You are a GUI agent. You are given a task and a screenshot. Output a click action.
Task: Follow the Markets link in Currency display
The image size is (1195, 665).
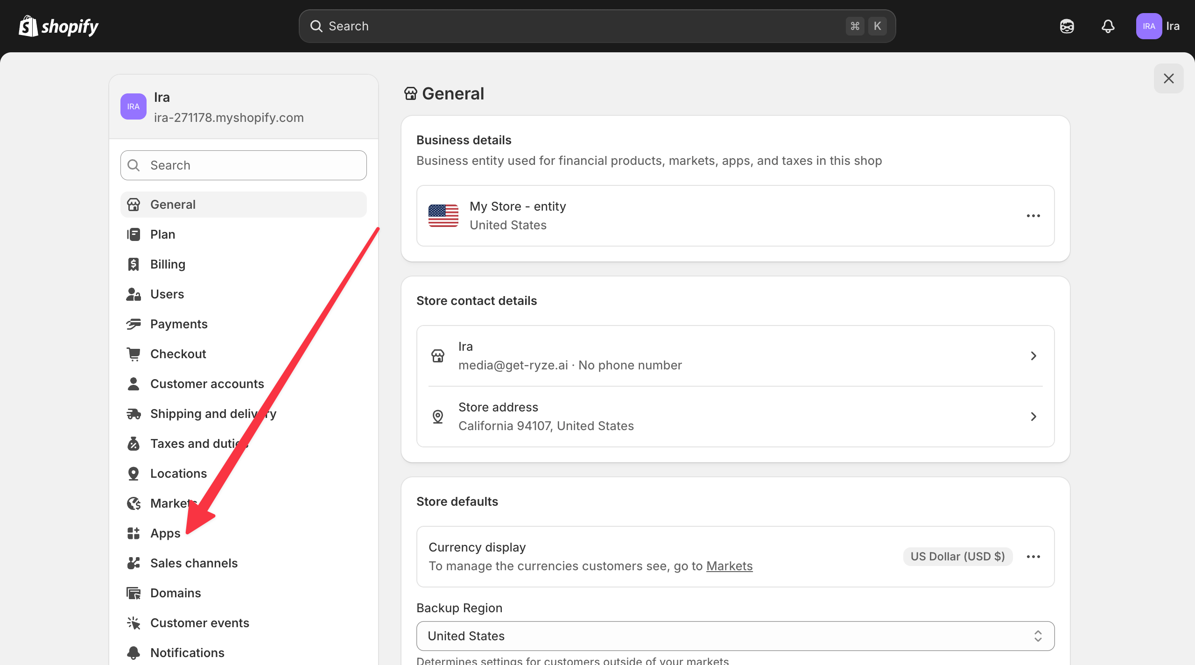click(729, 566)
